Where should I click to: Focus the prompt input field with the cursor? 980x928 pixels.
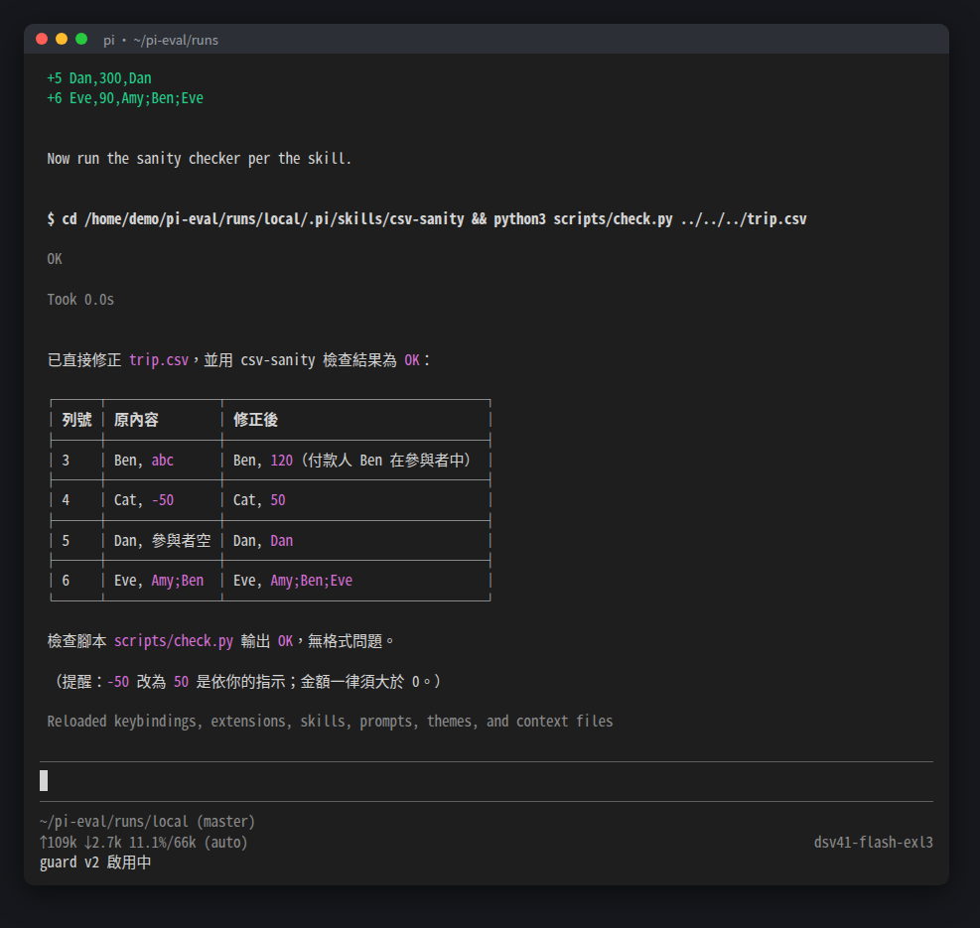(487, 781)
